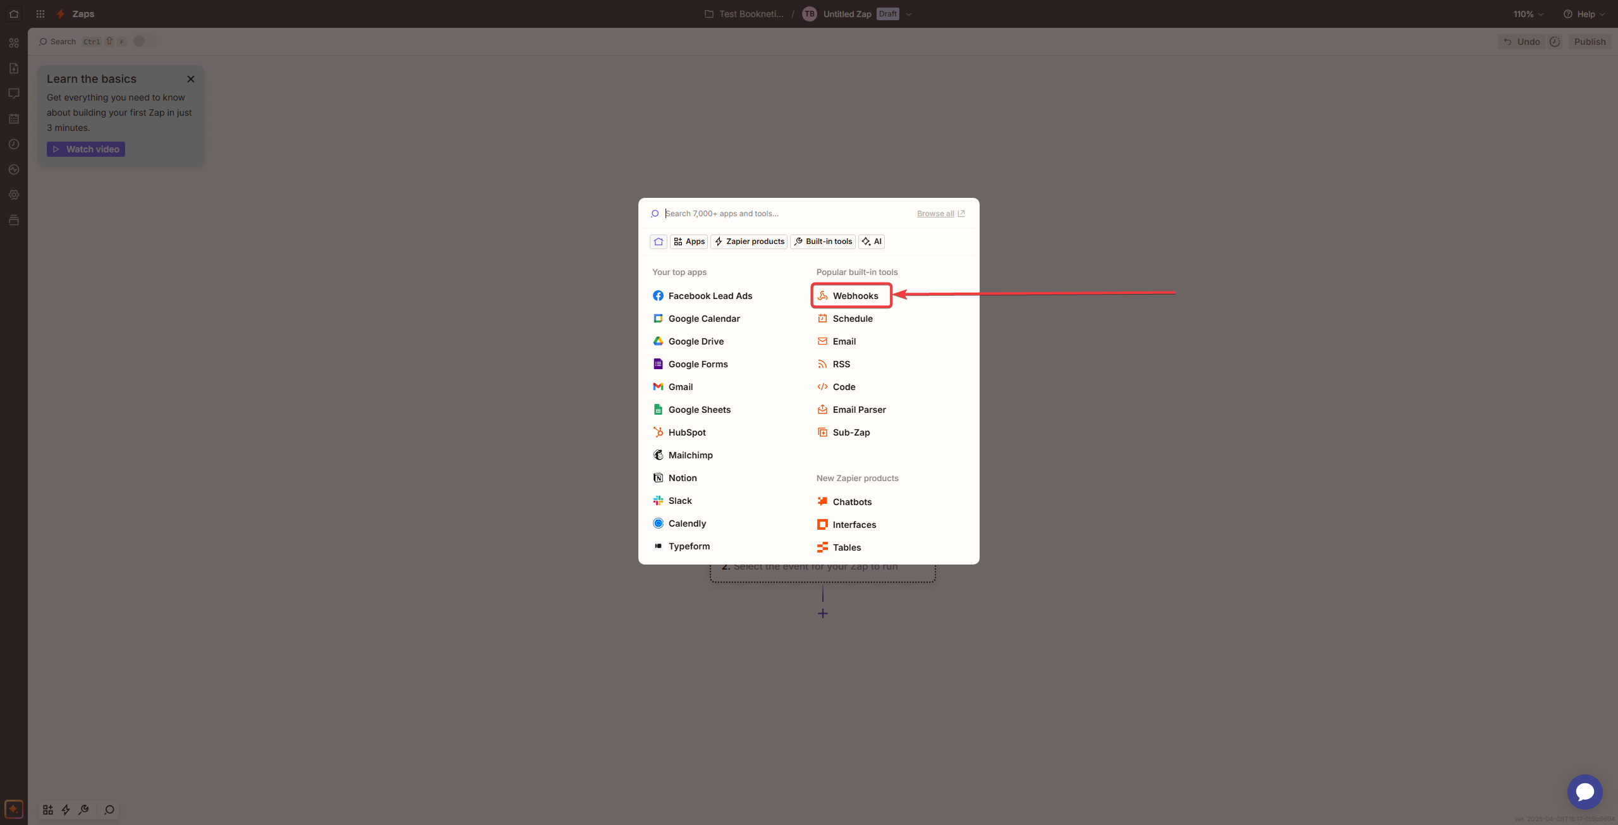This screenshot has height=825, width=1618.
Task: Choose Mailchimp app
Action: click(x=683, y=455)
